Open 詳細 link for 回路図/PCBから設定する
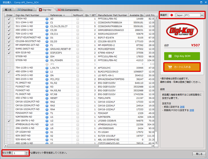The image size is (208, 159). pos(192,110)
